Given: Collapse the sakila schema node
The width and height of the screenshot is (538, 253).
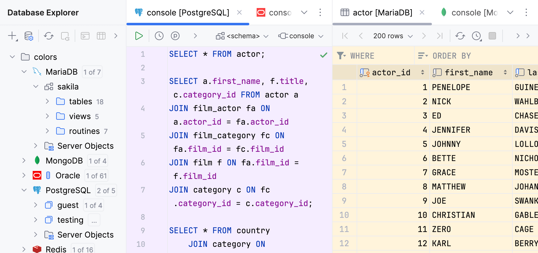Looking at the screenshot, I should click(36, 87).
